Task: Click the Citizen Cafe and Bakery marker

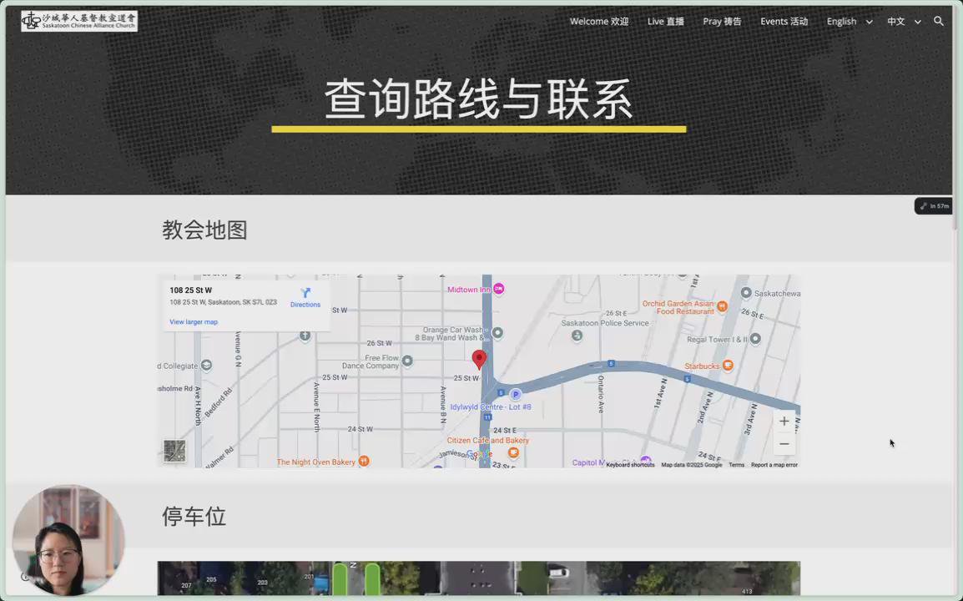Action: tap(513, 453)
